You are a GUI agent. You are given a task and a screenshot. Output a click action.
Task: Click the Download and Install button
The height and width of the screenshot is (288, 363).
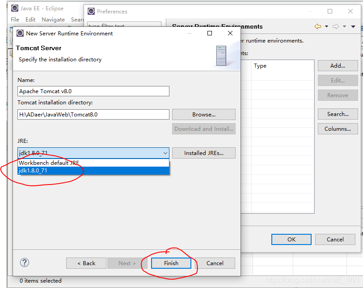coord(204,129)
